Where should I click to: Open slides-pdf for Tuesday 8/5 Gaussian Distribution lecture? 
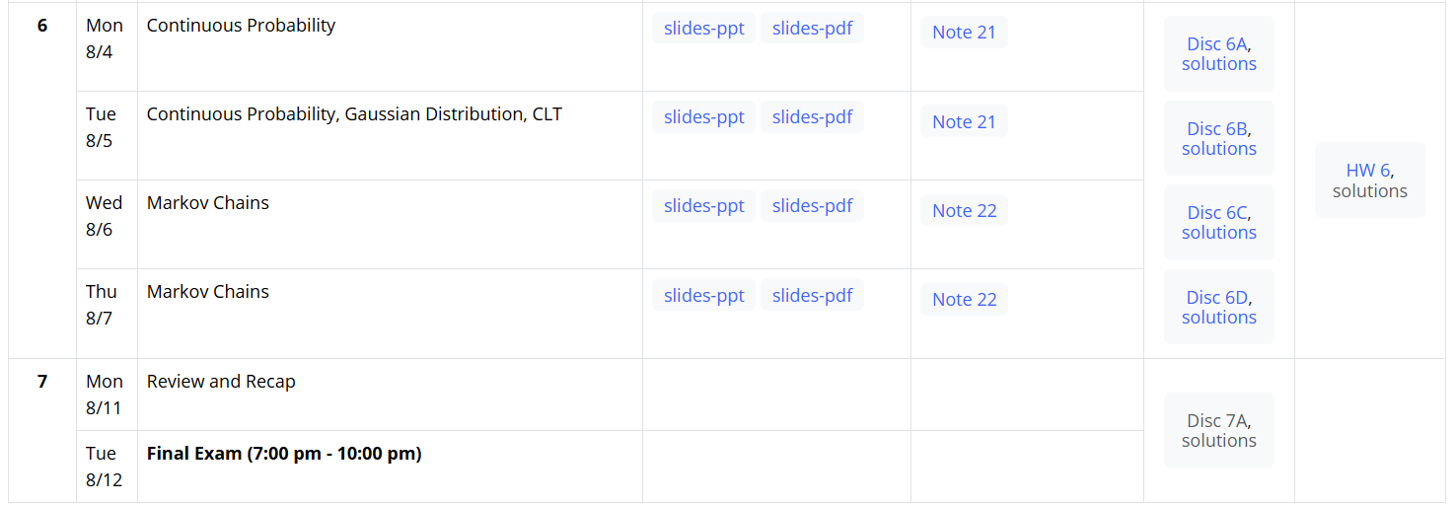pyautogui.click(x=812, y=117)
